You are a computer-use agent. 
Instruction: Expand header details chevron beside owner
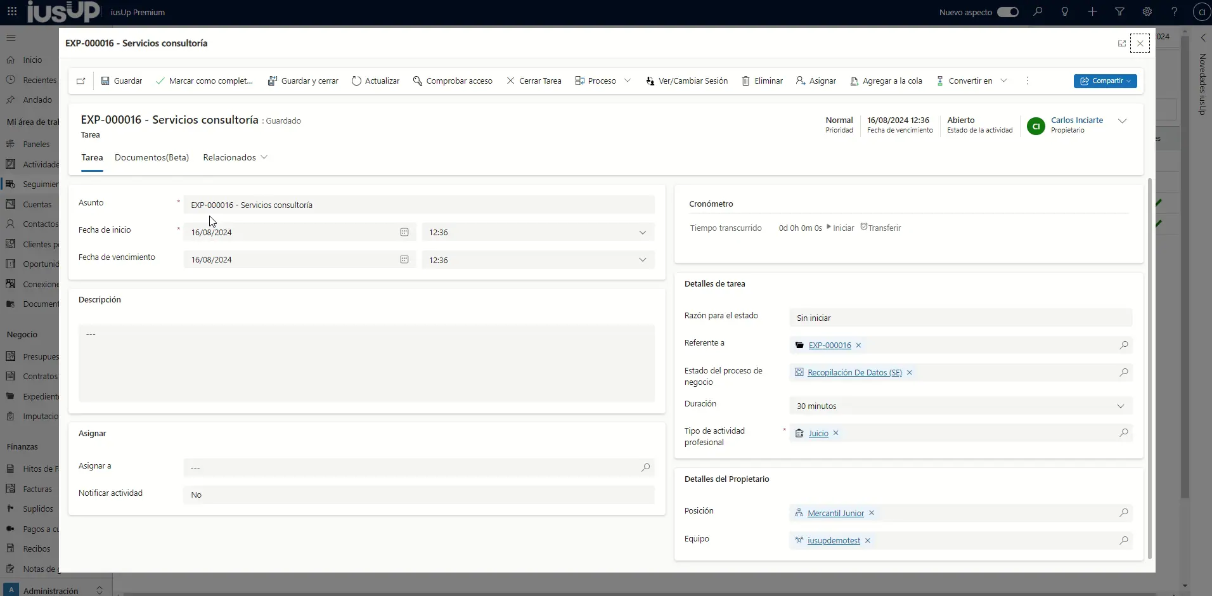tap(1122, 121)
